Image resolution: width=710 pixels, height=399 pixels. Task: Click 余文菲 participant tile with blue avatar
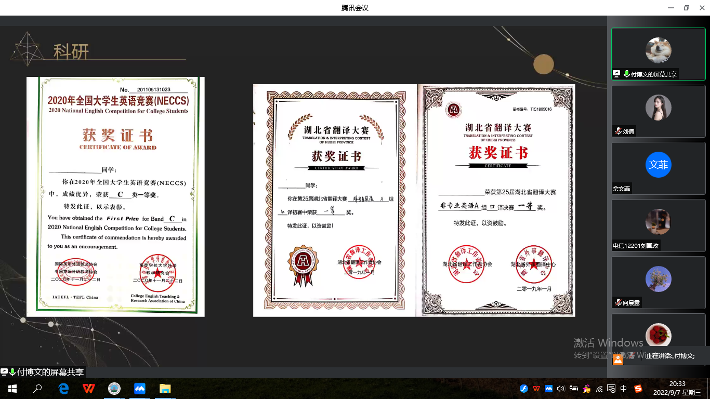(658, 168)
